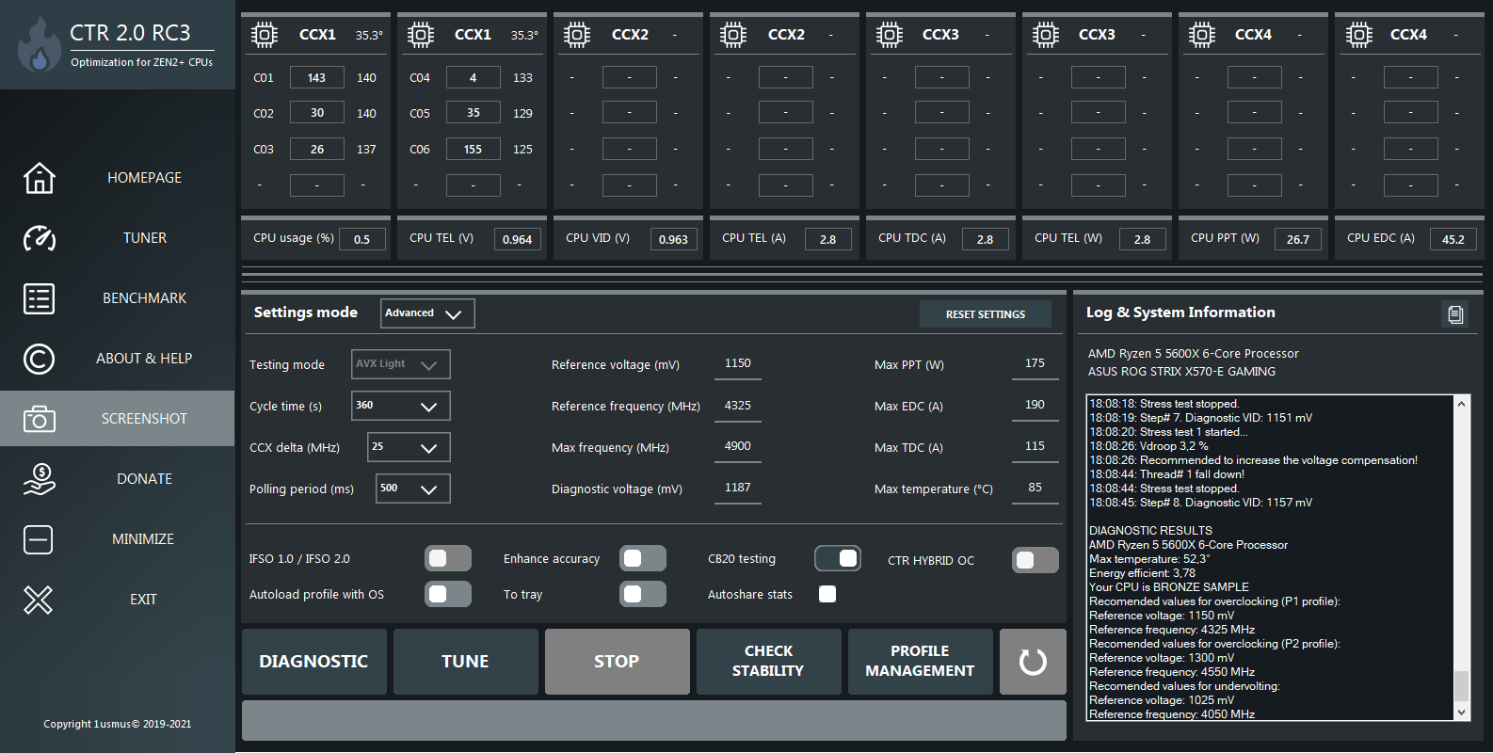Click the chip icon of first CCX1 panel
The width and height of the screenshot is (1493, 753).
click(x=265, y=36)
